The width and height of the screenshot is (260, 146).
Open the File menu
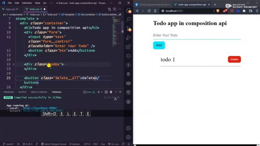[10, 3]
